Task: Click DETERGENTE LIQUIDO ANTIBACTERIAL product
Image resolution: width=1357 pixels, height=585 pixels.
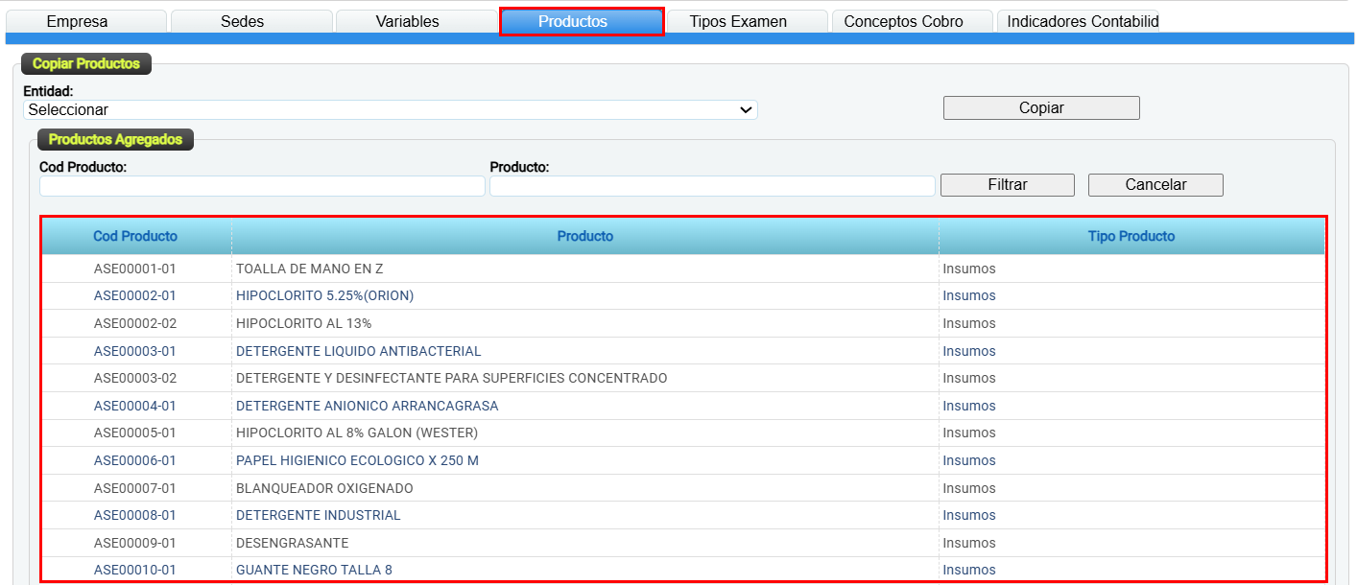Action: (x=358, y=351)
